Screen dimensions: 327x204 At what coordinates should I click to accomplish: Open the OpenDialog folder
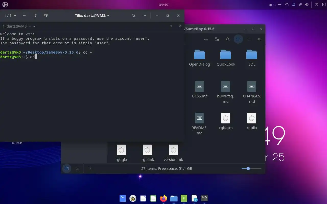200,58
